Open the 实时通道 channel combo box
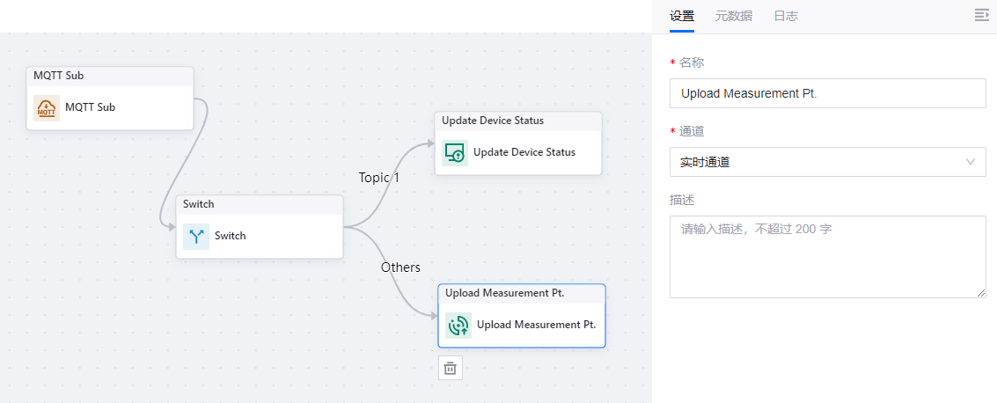997x403 pixels. [818, 162]
